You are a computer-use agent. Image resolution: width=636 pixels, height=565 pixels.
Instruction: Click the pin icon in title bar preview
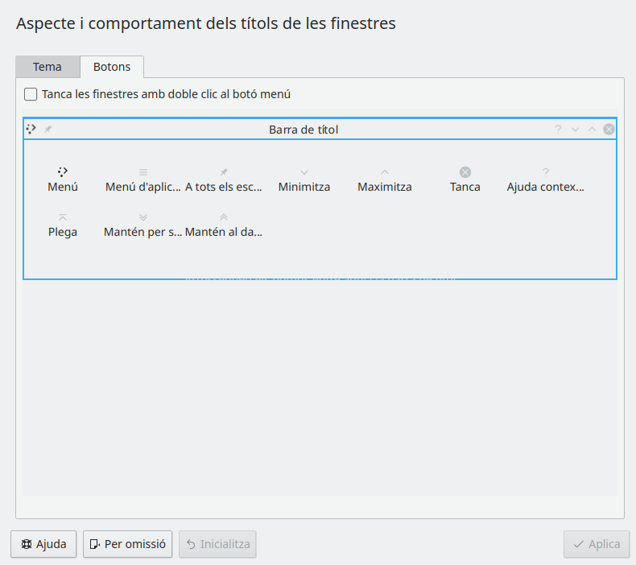click(x=48, y=129)
